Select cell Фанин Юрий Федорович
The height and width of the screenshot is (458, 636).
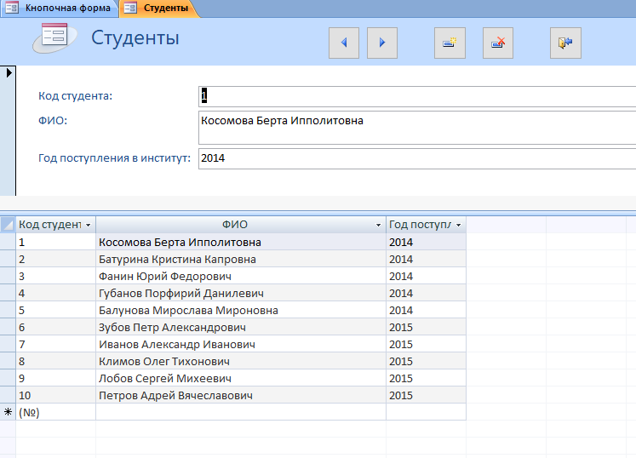coord(241,277)
